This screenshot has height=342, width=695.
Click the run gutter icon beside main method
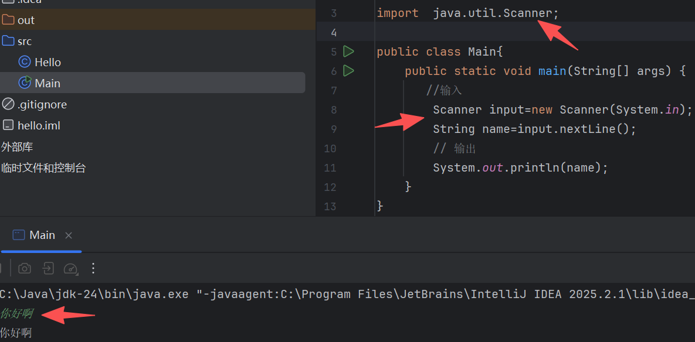(x=348, y=71)
